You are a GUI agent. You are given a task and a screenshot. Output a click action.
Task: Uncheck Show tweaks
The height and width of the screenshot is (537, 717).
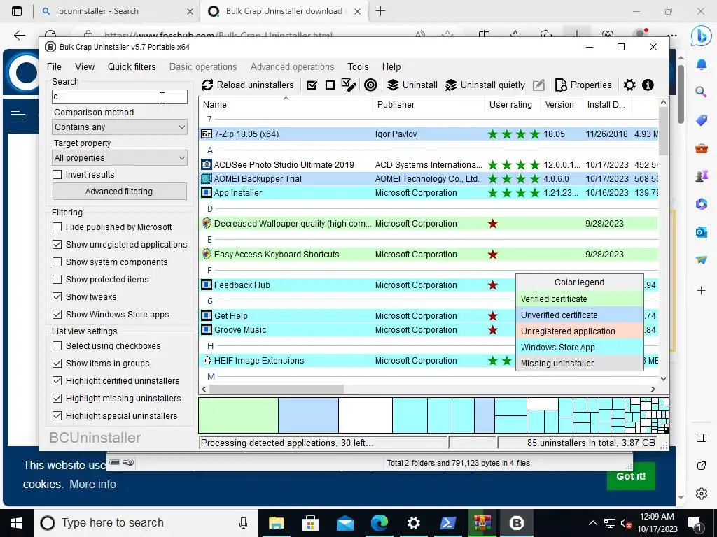[x=57, y=296]
